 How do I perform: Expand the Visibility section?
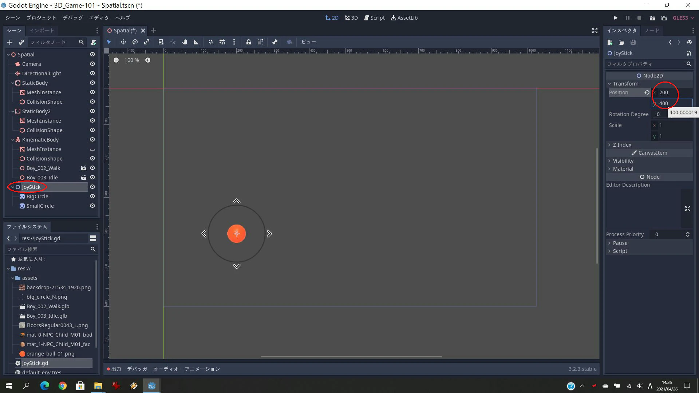649,161
